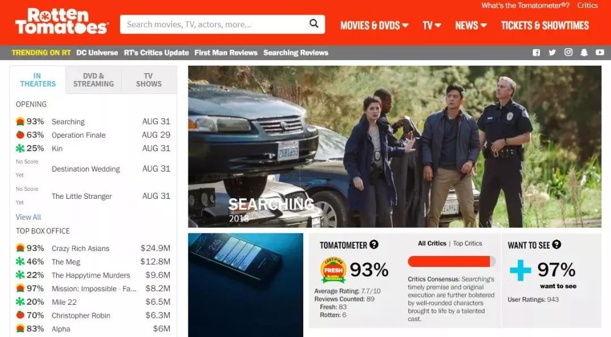This screenshot has height=337, width=611.
Task: Open the Instagram social icon
Action: 568,52
